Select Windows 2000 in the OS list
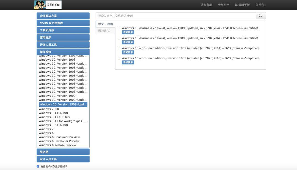The height and width of the screenshot is (170, 297). click(49, 109)
